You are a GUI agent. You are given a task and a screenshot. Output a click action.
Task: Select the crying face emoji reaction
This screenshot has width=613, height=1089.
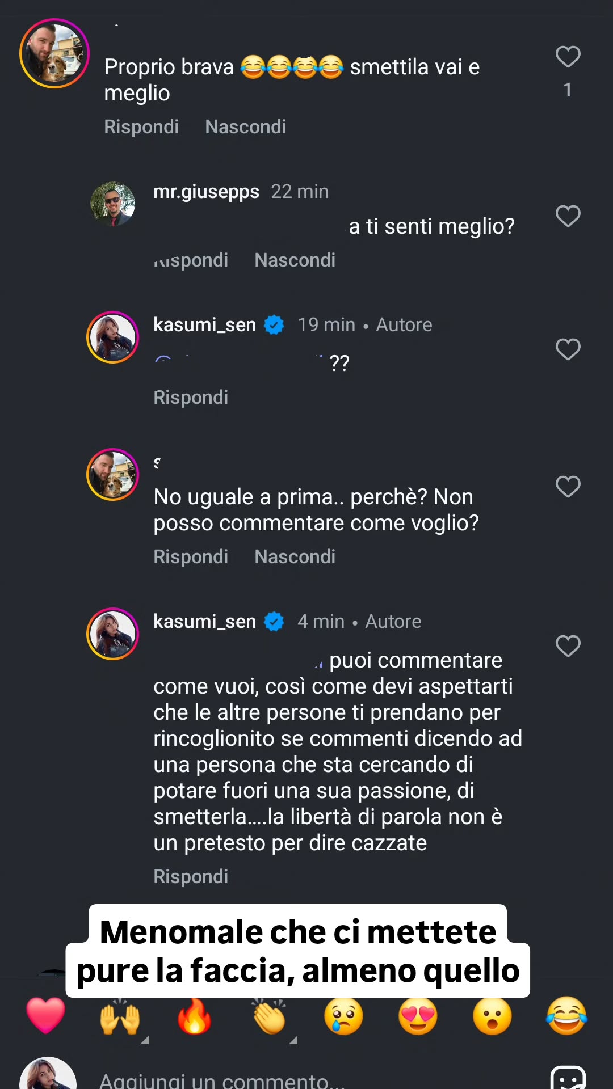pos(343,1016)
